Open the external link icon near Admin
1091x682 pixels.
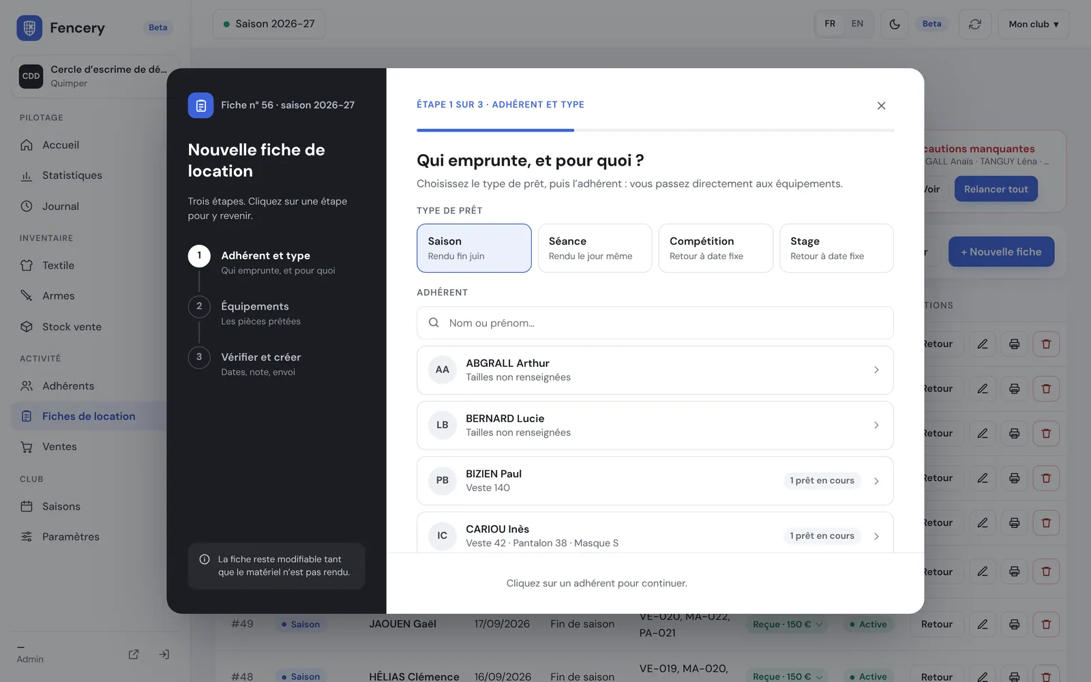(x=134, y=654)
